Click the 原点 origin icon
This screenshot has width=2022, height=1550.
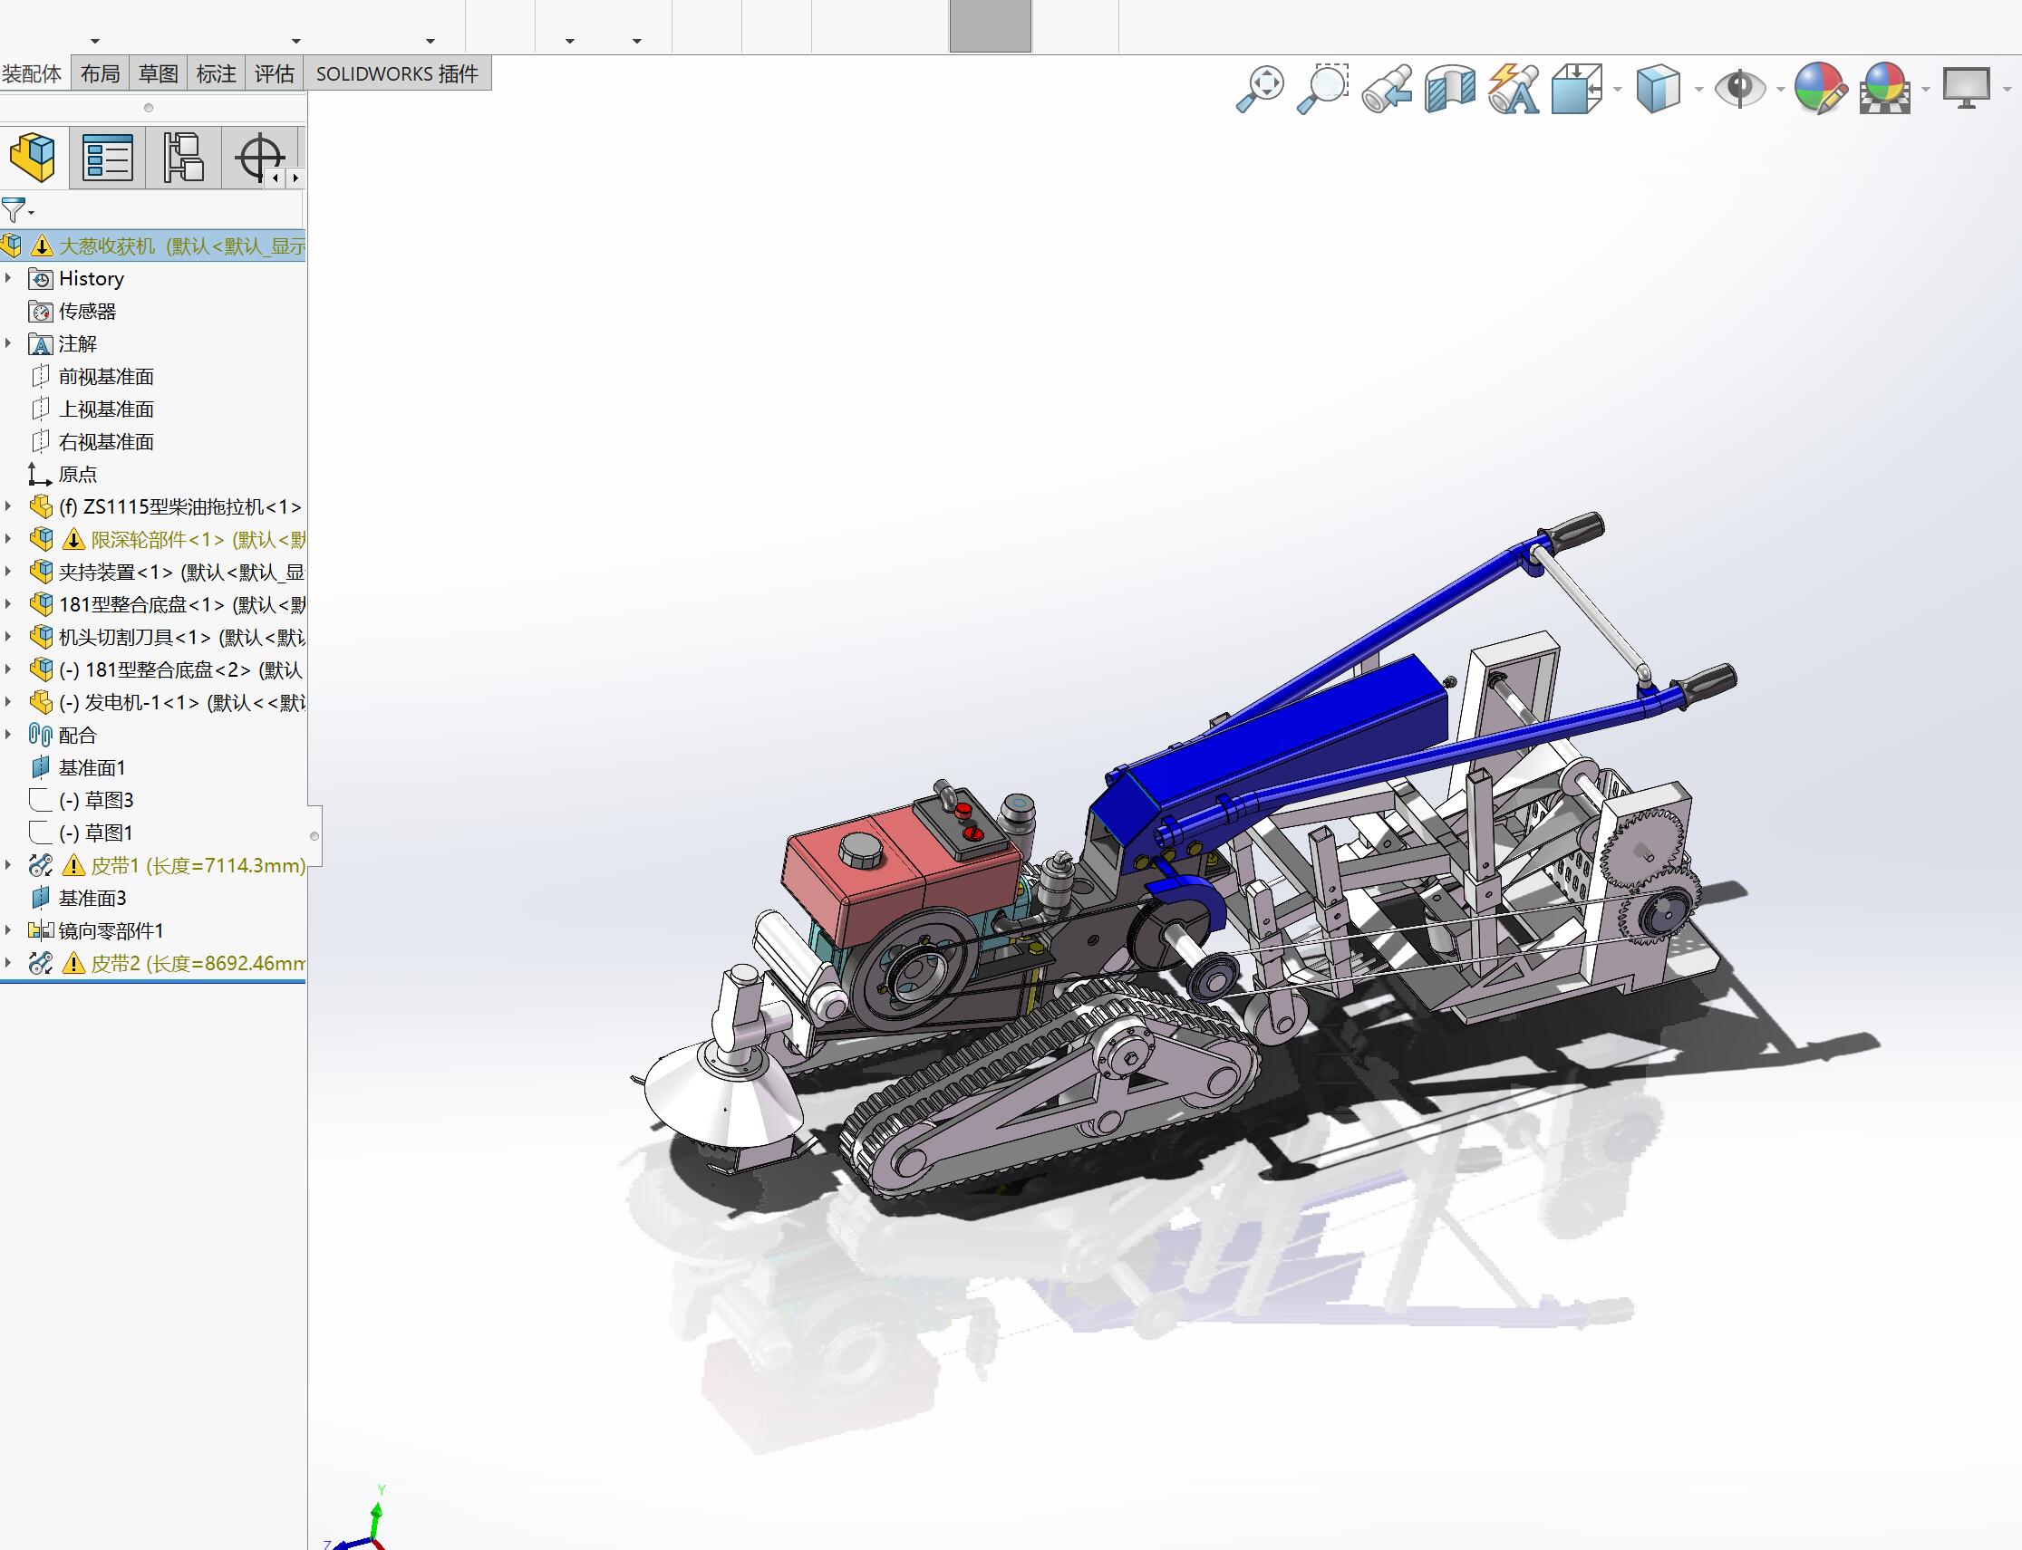[x=39, y=474]
